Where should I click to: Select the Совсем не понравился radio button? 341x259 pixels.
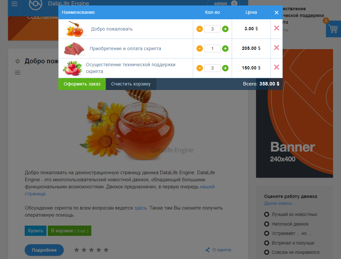[267, 252]
